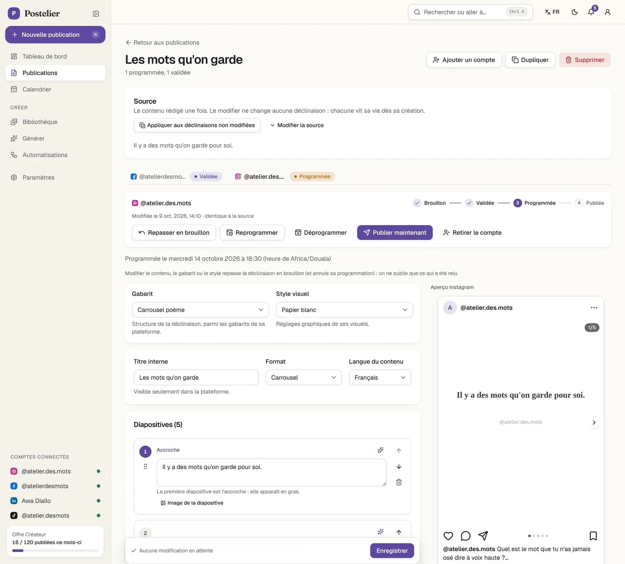Click comment bubble icon in preview
The image size is (625, 564).
[x=466, y=536]
